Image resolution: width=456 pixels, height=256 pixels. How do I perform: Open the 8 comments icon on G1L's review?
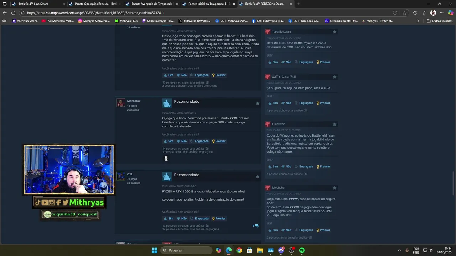pyautogui.click(x=256, y=226)
